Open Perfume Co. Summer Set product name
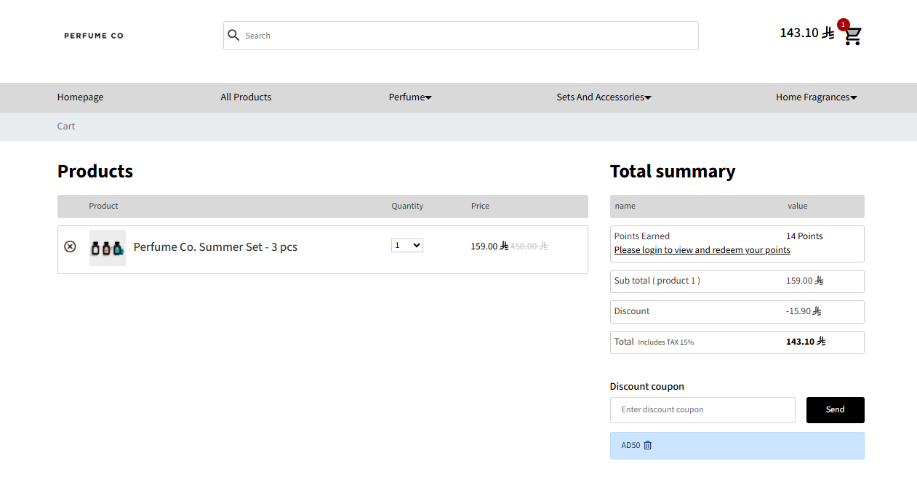 215,247
